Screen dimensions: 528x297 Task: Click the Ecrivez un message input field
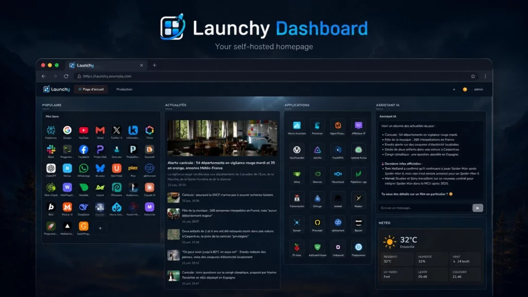pyautogui.click(x=424, y=208)
